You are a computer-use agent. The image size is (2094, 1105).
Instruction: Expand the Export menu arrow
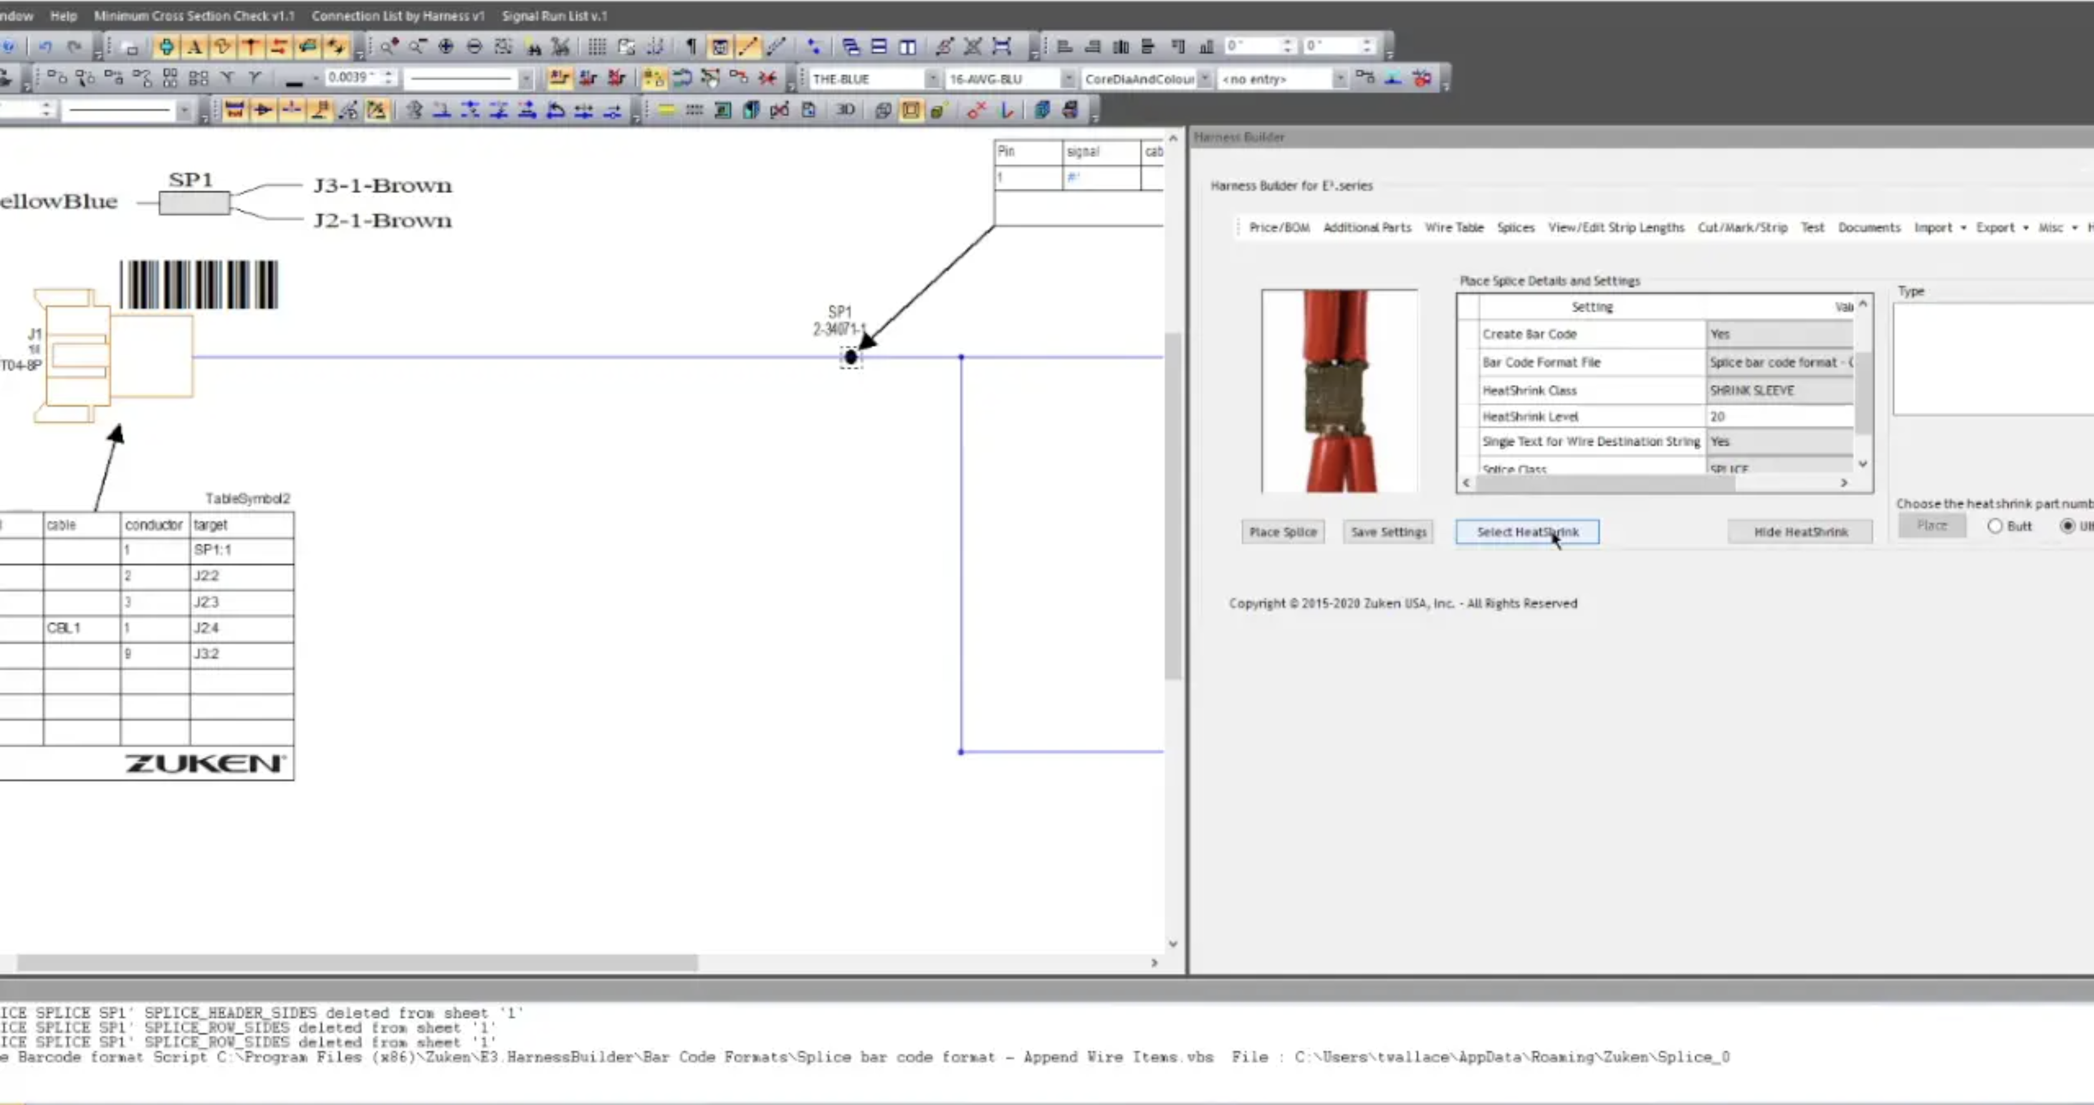[2025, 227]
